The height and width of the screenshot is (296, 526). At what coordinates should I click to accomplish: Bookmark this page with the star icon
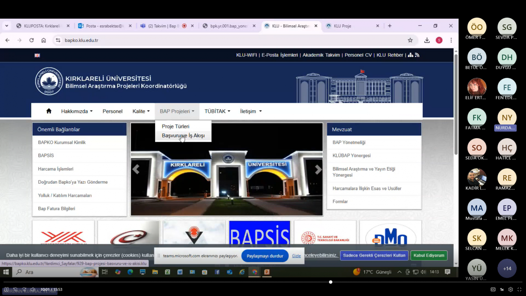pos(410,40)
